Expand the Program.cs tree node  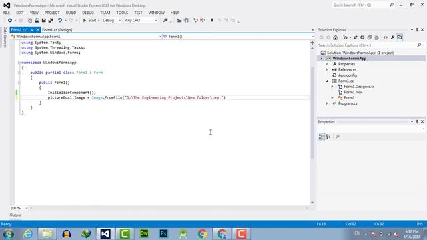(327, 103)
